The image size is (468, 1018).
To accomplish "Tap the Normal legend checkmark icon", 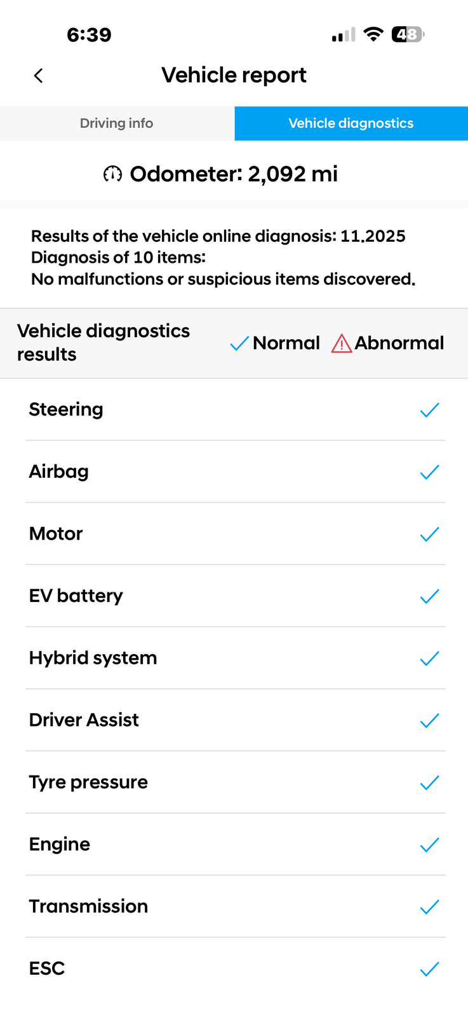I will [239, 344].
